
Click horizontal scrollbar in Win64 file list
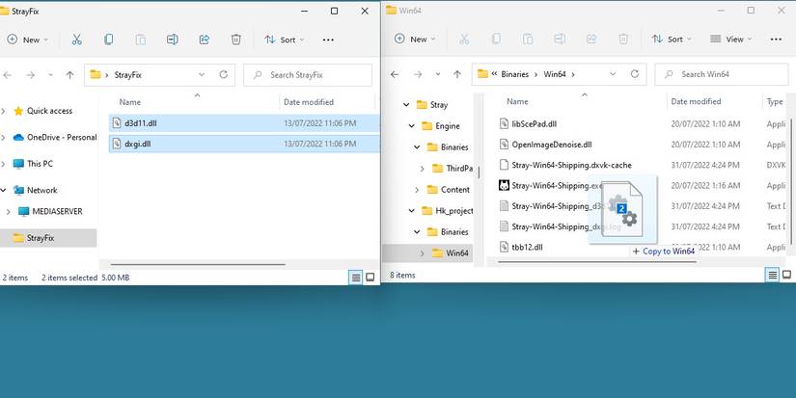coord(595,262)
